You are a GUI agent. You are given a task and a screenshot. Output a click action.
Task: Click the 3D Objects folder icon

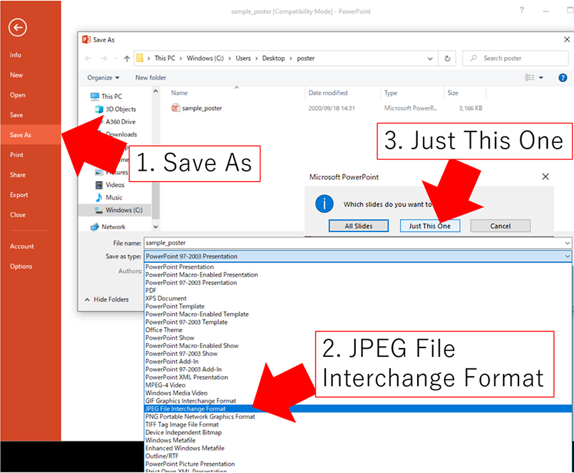(x=99, y=109)
